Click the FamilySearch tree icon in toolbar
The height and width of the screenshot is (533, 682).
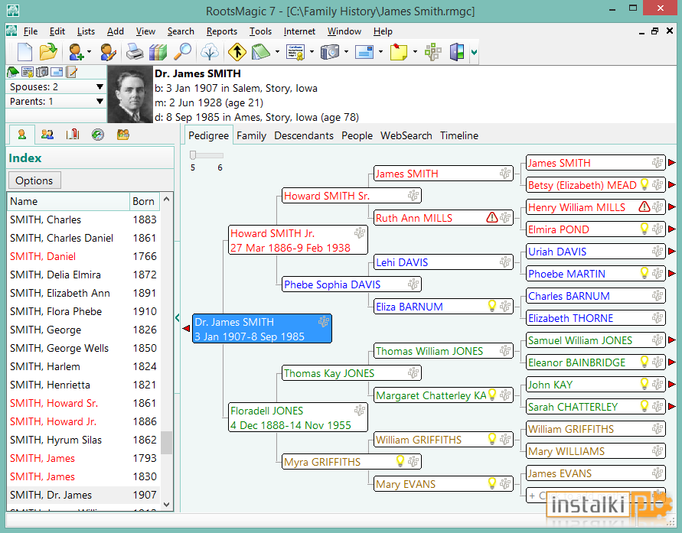[x=210, y=52]
